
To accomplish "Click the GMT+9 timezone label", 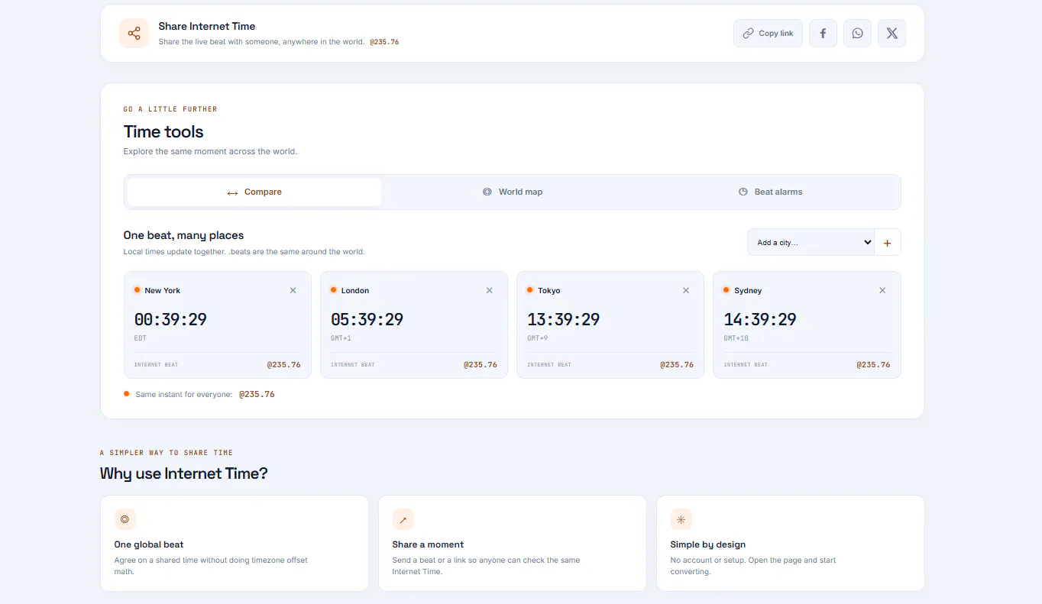I will tap(538, 338).
